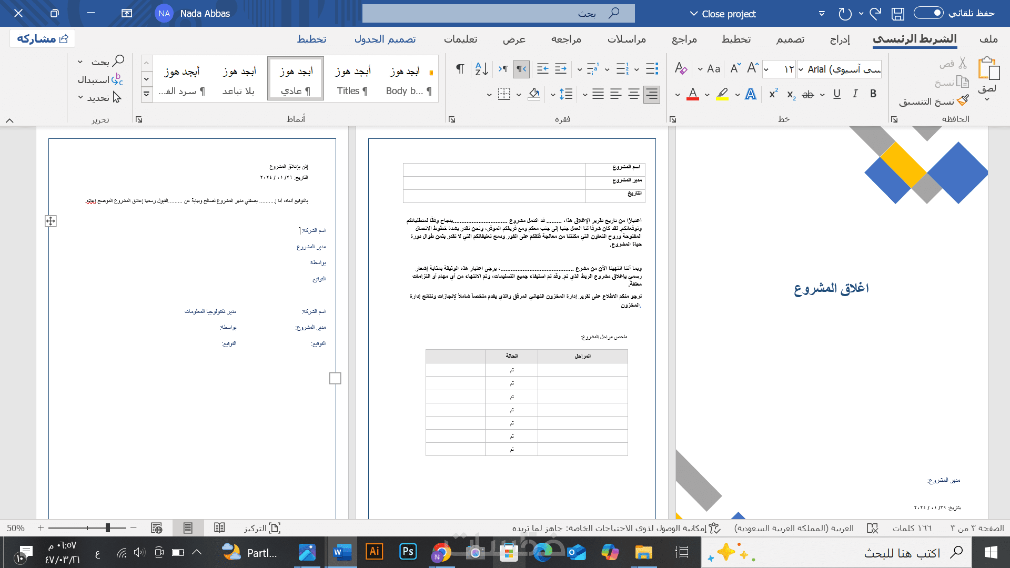Toggle show paragraph marks
The width and height of the screenshot is (1010, 568).
click(460, 69)
